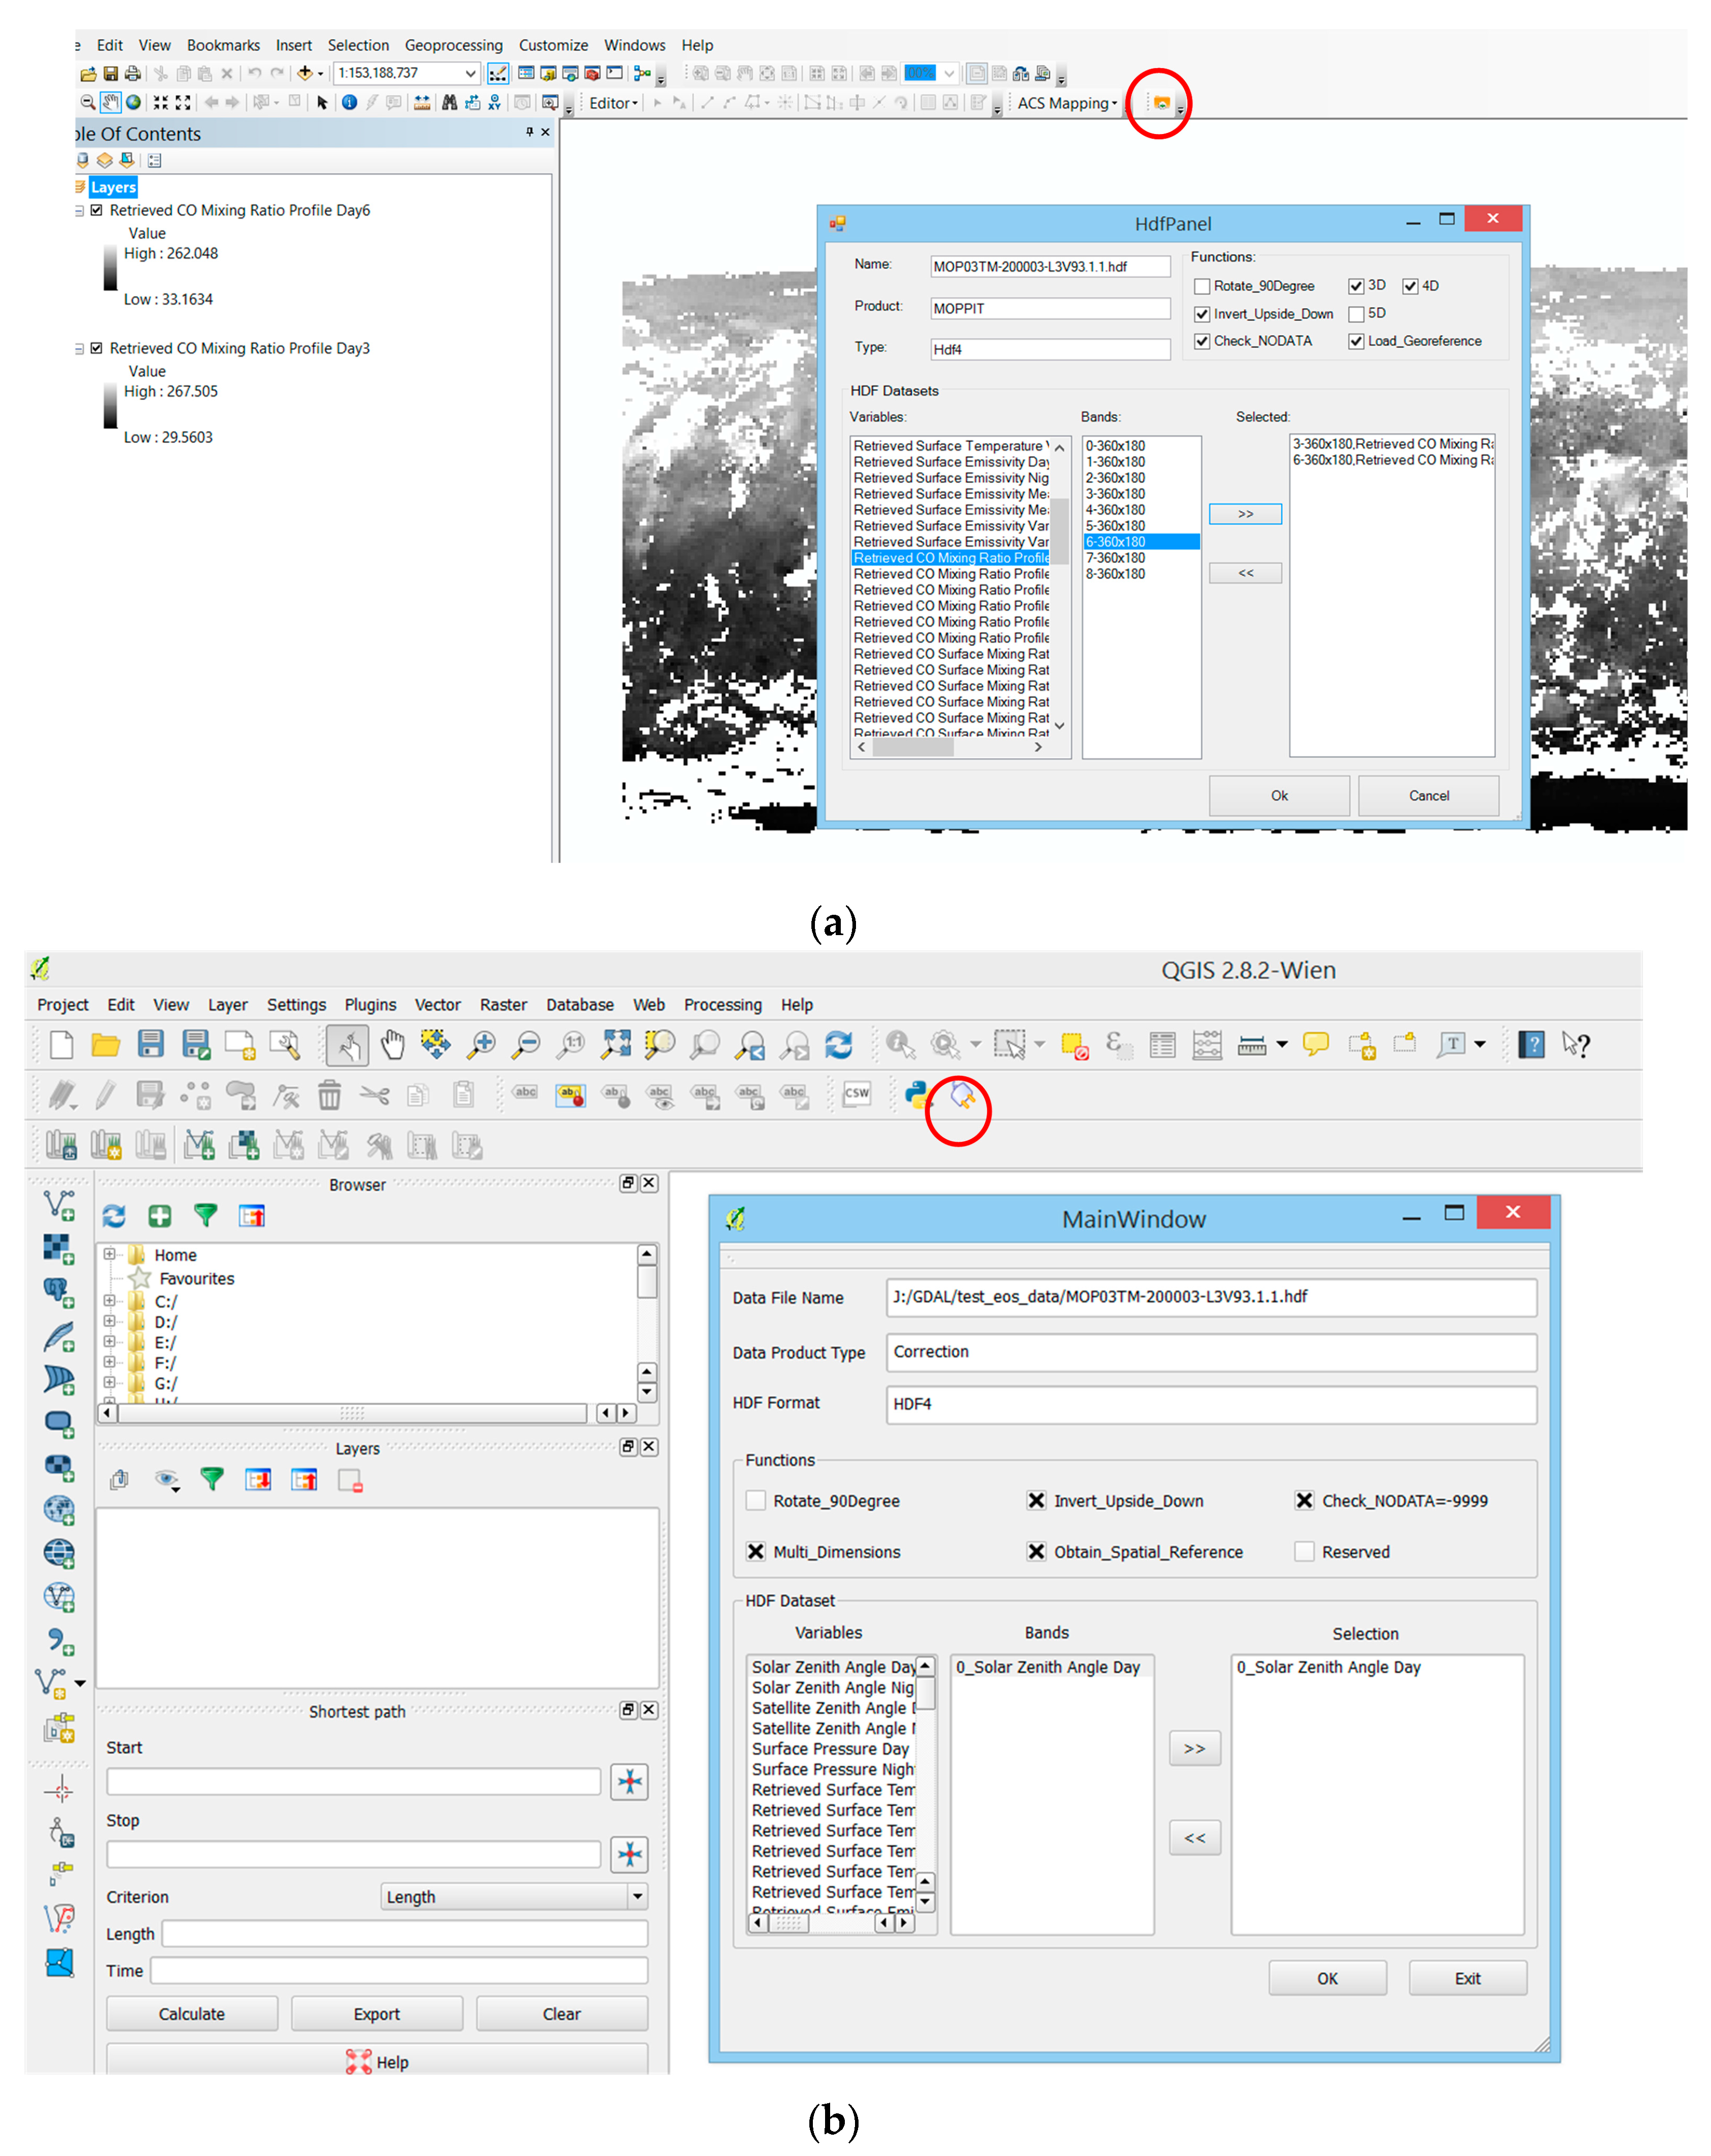Click the QGIS Refresh map icon
Screen dimensions: 1711x2156
838,1044
